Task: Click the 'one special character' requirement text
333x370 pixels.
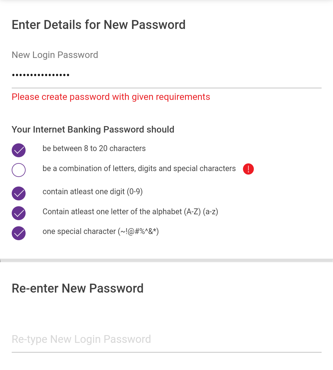Action: (101, 232)
